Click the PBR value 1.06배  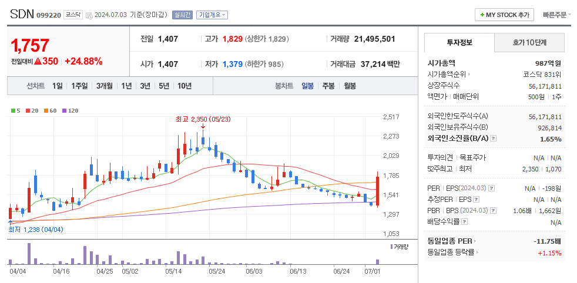pyautogui.click(x=523, y=211)
